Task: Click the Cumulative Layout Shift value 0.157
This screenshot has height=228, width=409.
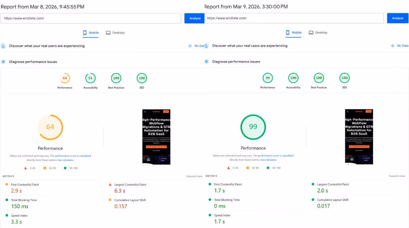Action: tap(121, 207)
